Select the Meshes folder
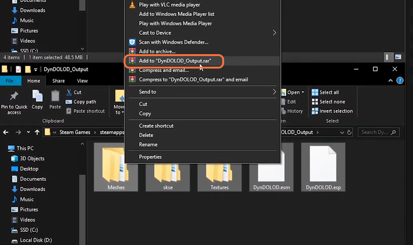 point(116,167)
